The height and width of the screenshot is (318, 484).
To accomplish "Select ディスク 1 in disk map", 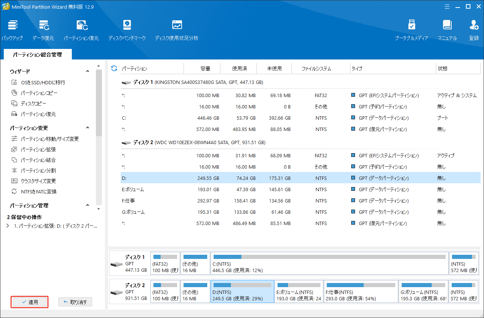I will coord(129,263).
